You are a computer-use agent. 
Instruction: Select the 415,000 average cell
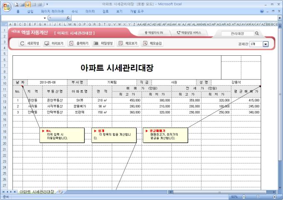click(246, 100)
